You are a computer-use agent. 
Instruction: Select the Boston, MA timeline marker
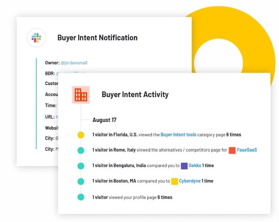point(81,181)
